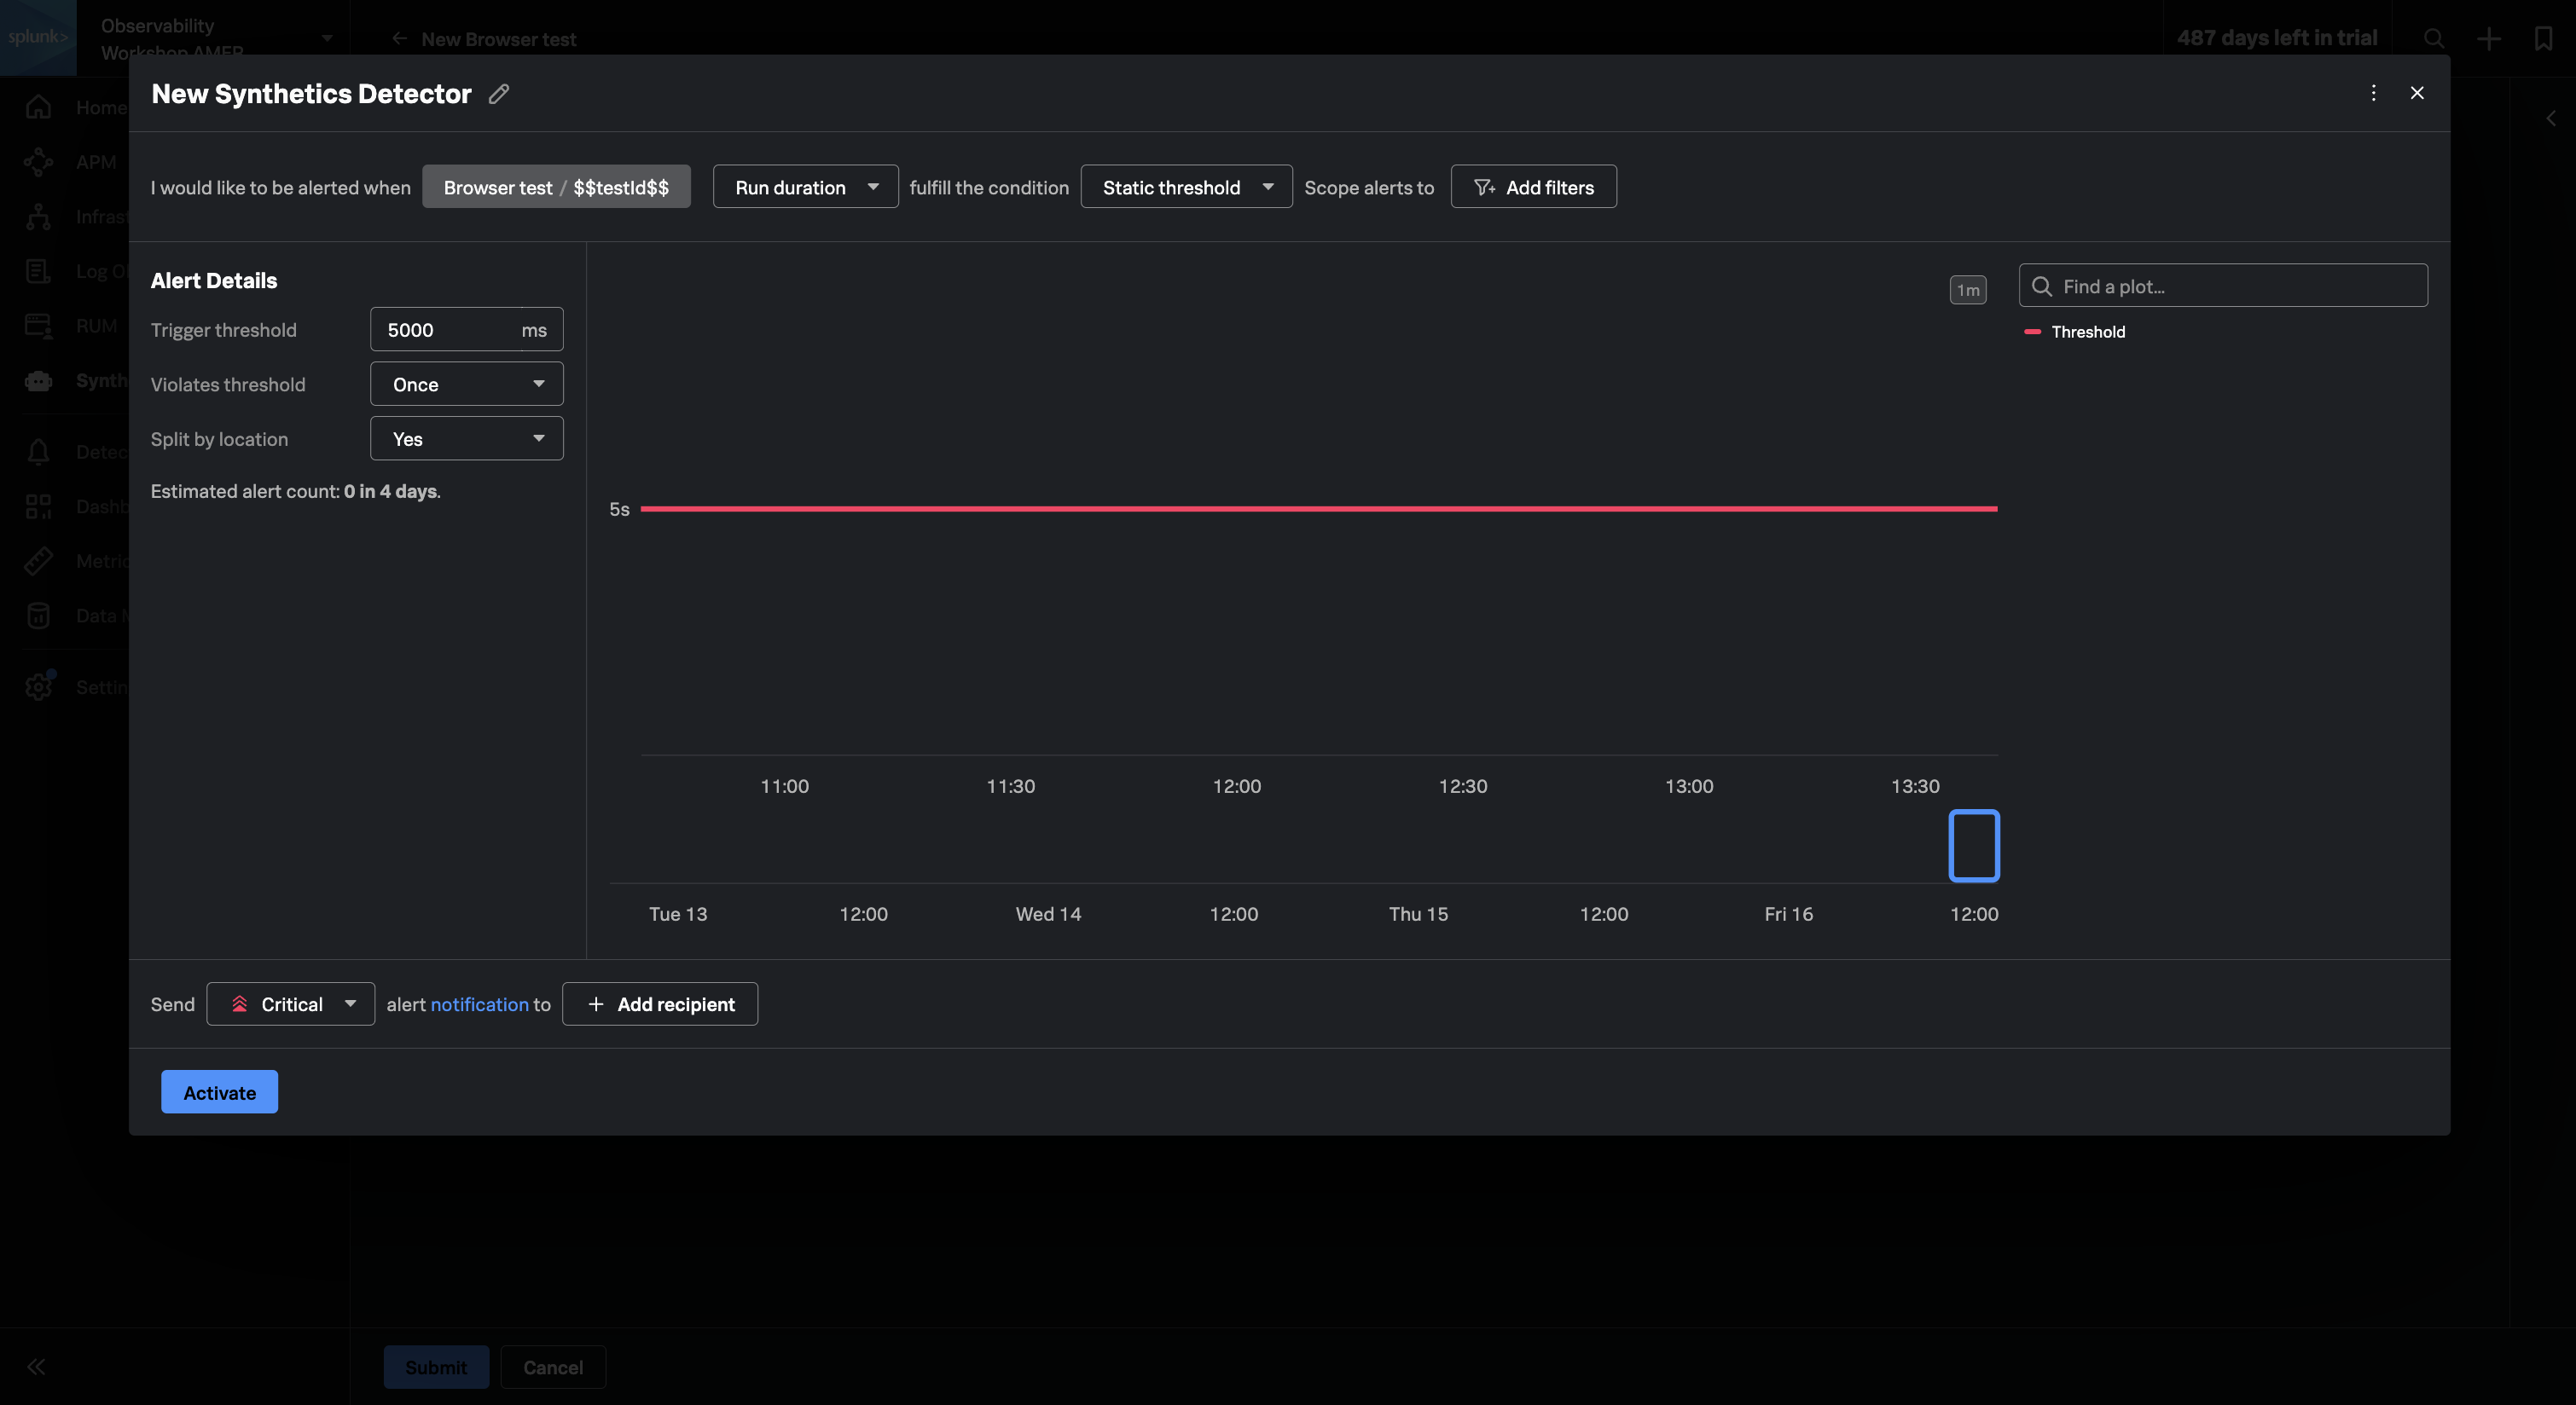Click the Find a plot search field
Screen dimensions: 2576x1405
[2222, 286]
